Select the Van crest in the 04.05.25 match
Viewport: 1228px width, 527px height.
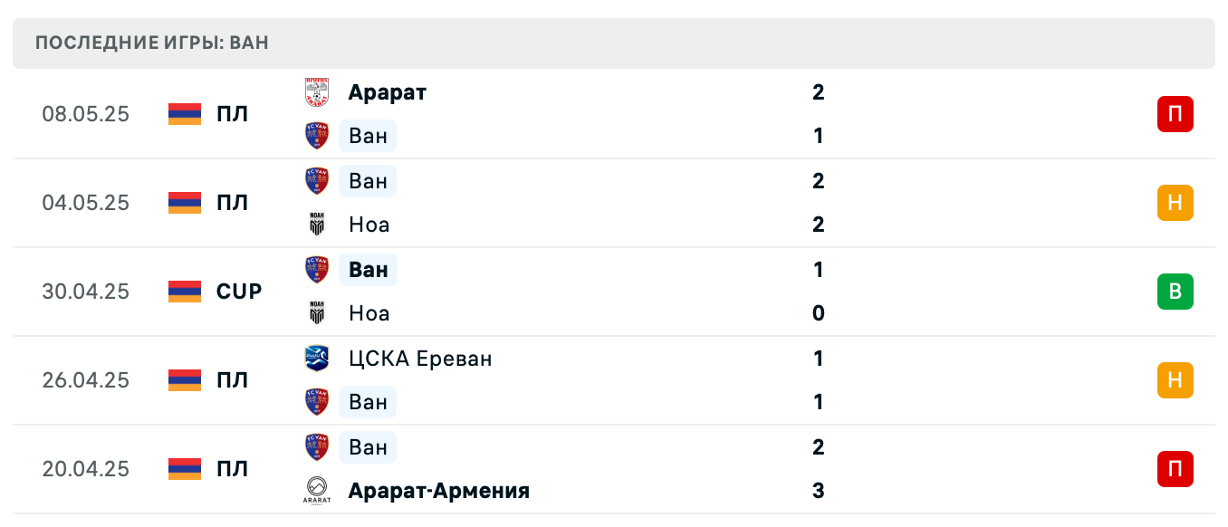[x=319, y=180]
